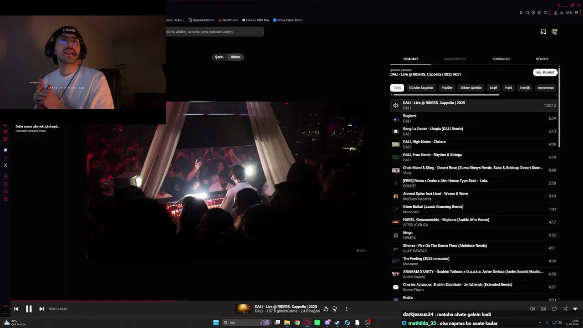The height and width of the screenshot is (328, 583).
Task: Switch to Şarkı mode
Action: click(x=220, y=57)
